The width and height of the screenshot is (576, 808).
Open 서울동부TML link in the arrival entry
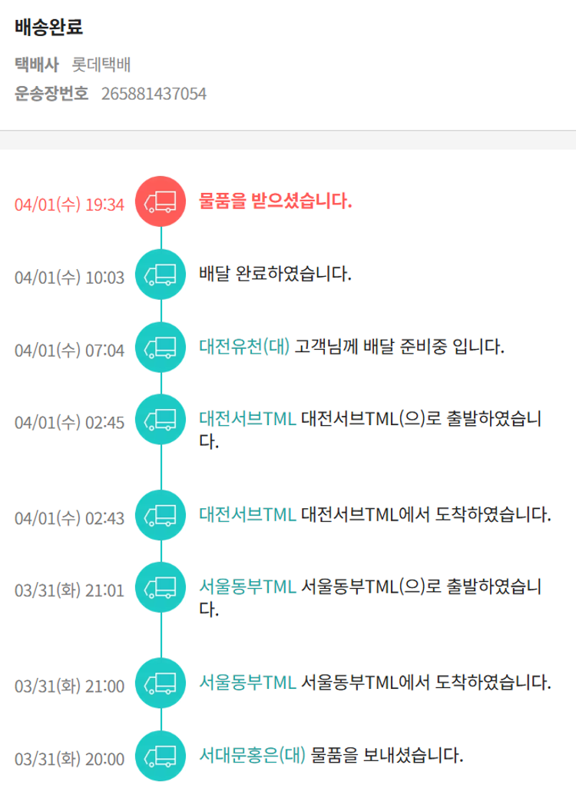[247, 682]
